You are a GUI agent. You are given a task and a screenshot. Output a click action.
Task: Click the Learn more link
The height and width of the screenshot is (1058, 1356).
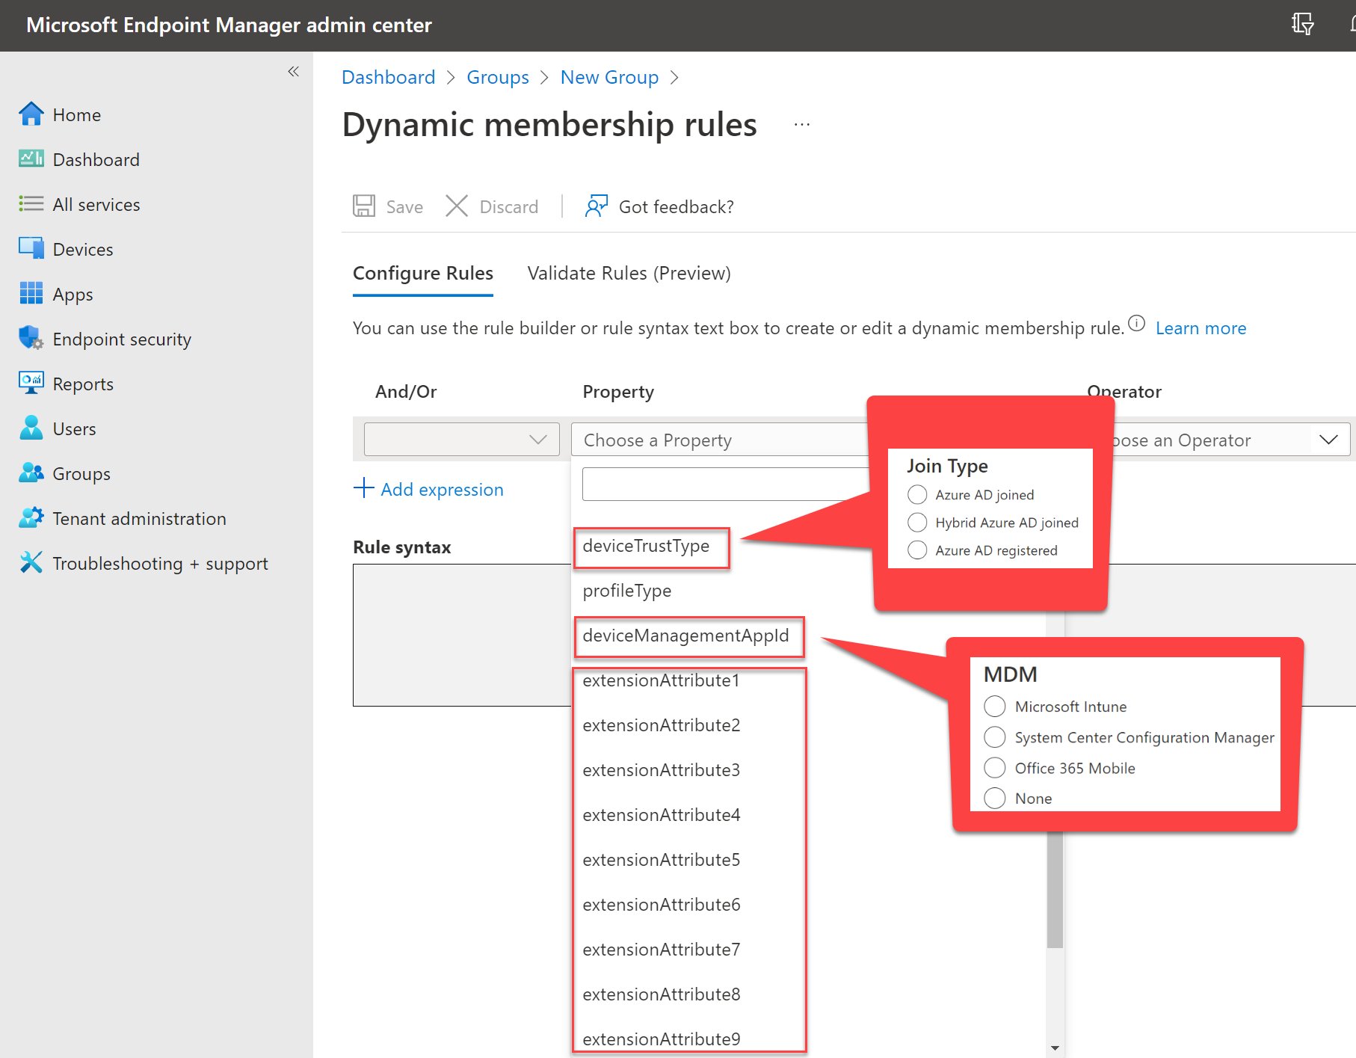[1201, 328]
